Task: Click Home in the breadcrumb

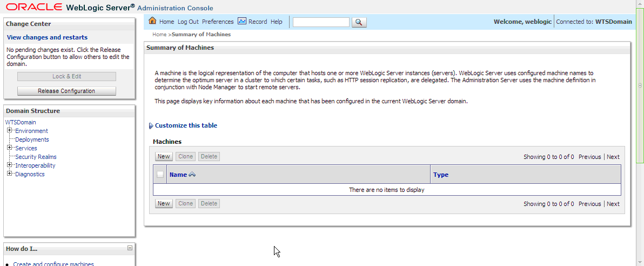Action: coord(159,35)
